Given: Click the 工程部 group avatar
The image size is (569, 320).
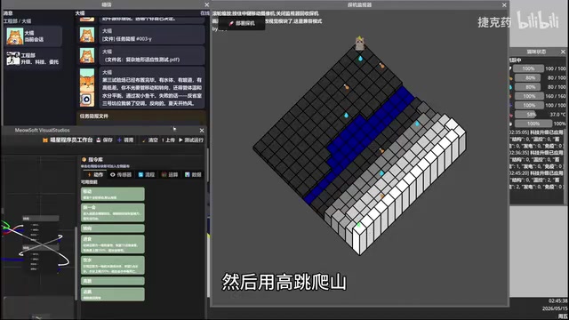Looking at the screenshot, I should 13,59.
